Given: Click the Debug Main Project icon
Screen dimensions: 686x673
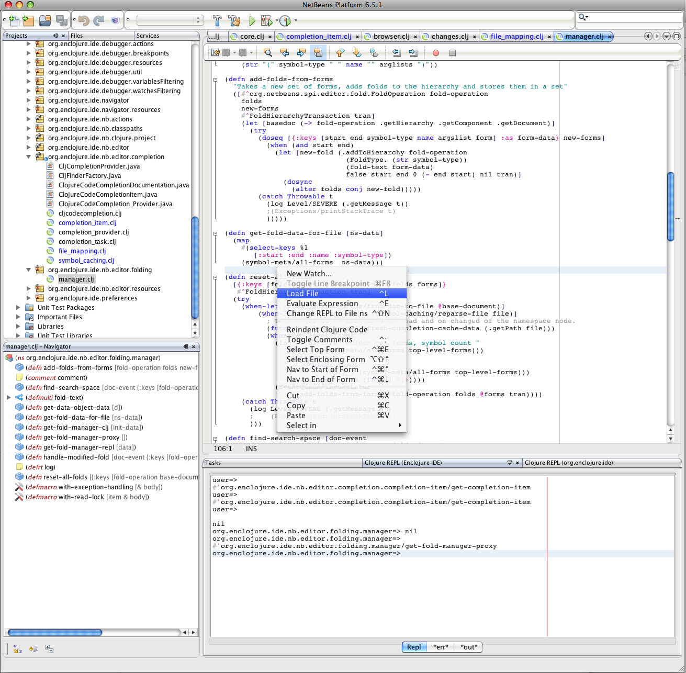Looking at the screenshot, I should 266,20.
